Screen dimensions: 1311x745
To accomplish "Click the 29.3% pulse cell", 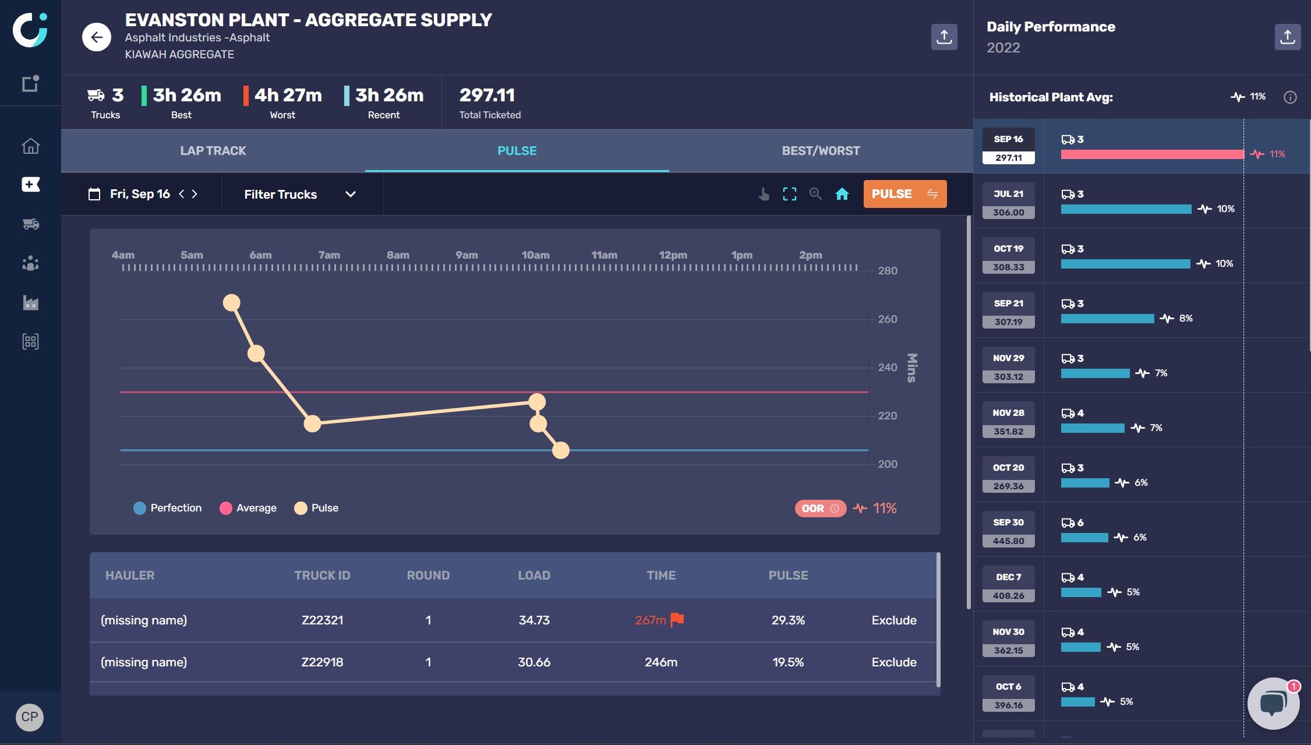I will [x=788, y=620].
